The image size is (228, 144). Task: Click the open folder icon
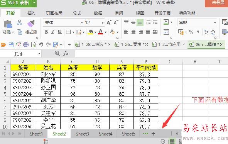click(3, 44)
